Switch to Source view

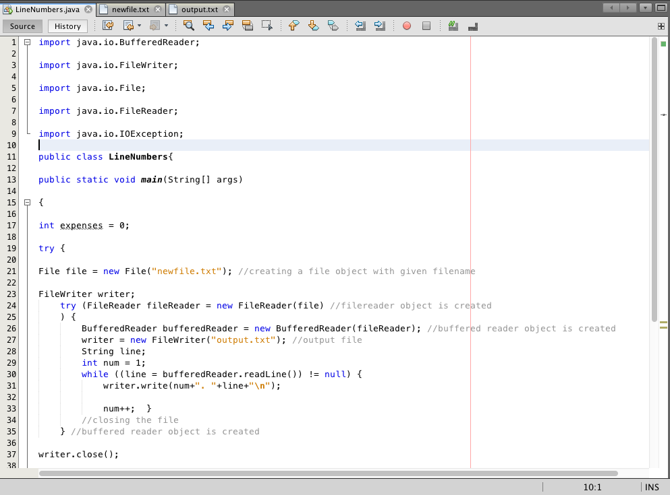tap(22, 26)
